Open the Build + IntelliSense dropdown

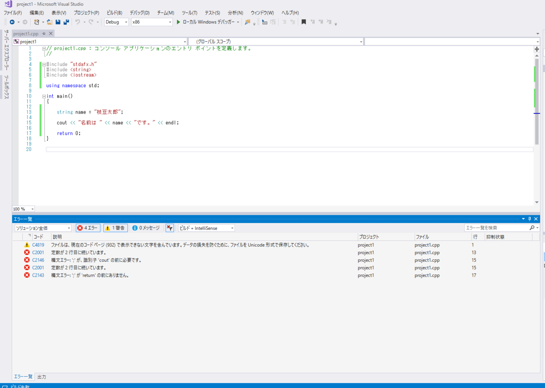coord(206,228)
